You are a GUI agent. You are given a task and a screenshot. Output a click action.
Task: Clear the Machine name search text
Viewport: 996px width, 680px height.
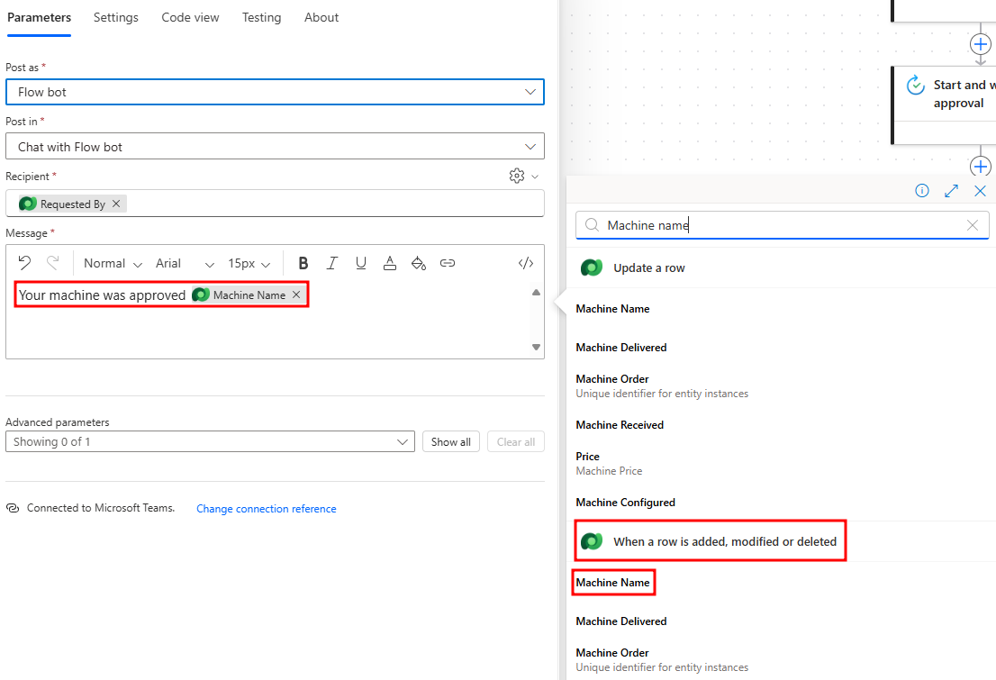(972, 225)
